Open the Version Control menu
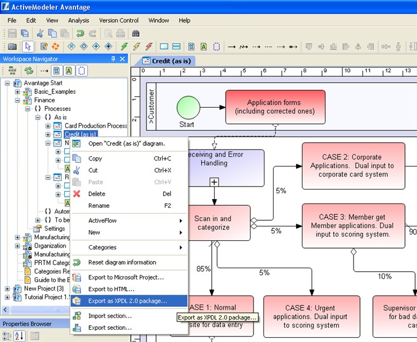The image size is (417, 342). click(x=119, y=21)
